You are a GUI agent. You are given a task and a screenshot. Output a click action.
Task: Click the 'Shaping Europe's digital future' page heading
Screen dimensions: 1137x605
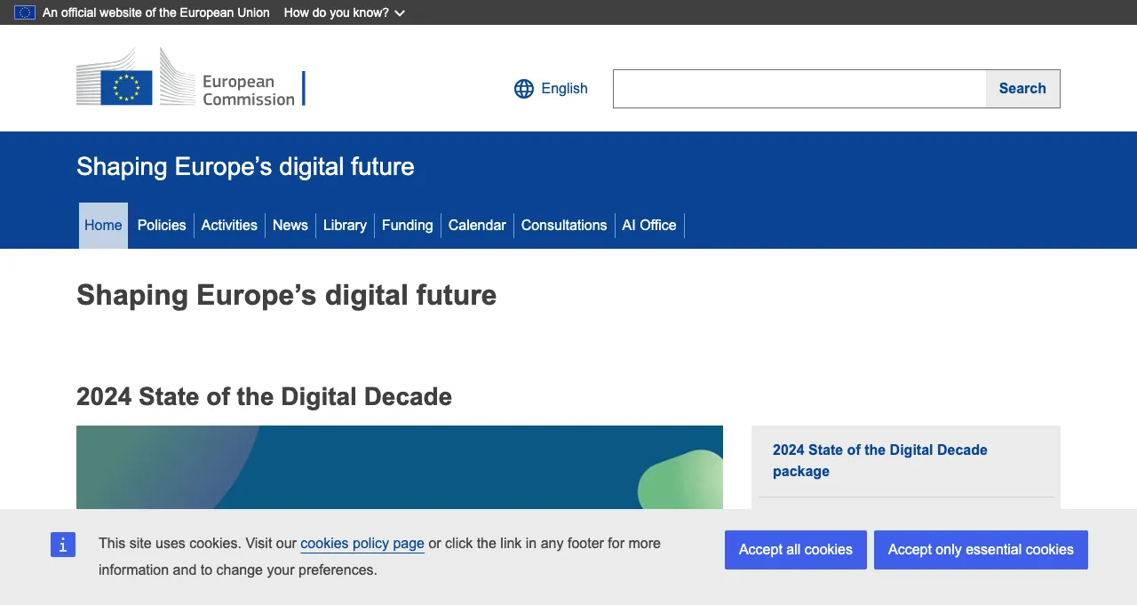click(x=286, y=295)
